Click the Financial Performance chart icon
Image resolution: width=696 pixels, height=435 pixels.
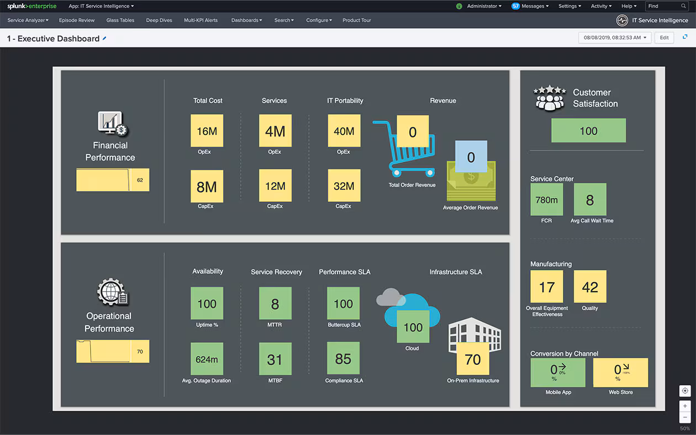click(112, 124)
